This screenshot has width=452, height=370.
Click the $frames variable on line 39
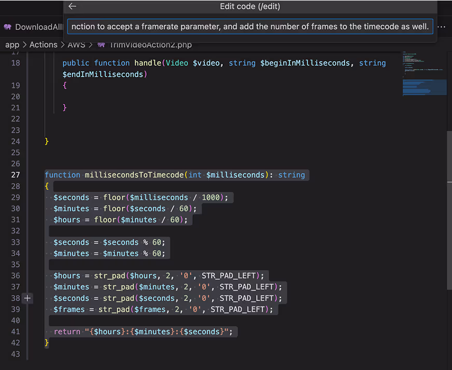(69, 309)
